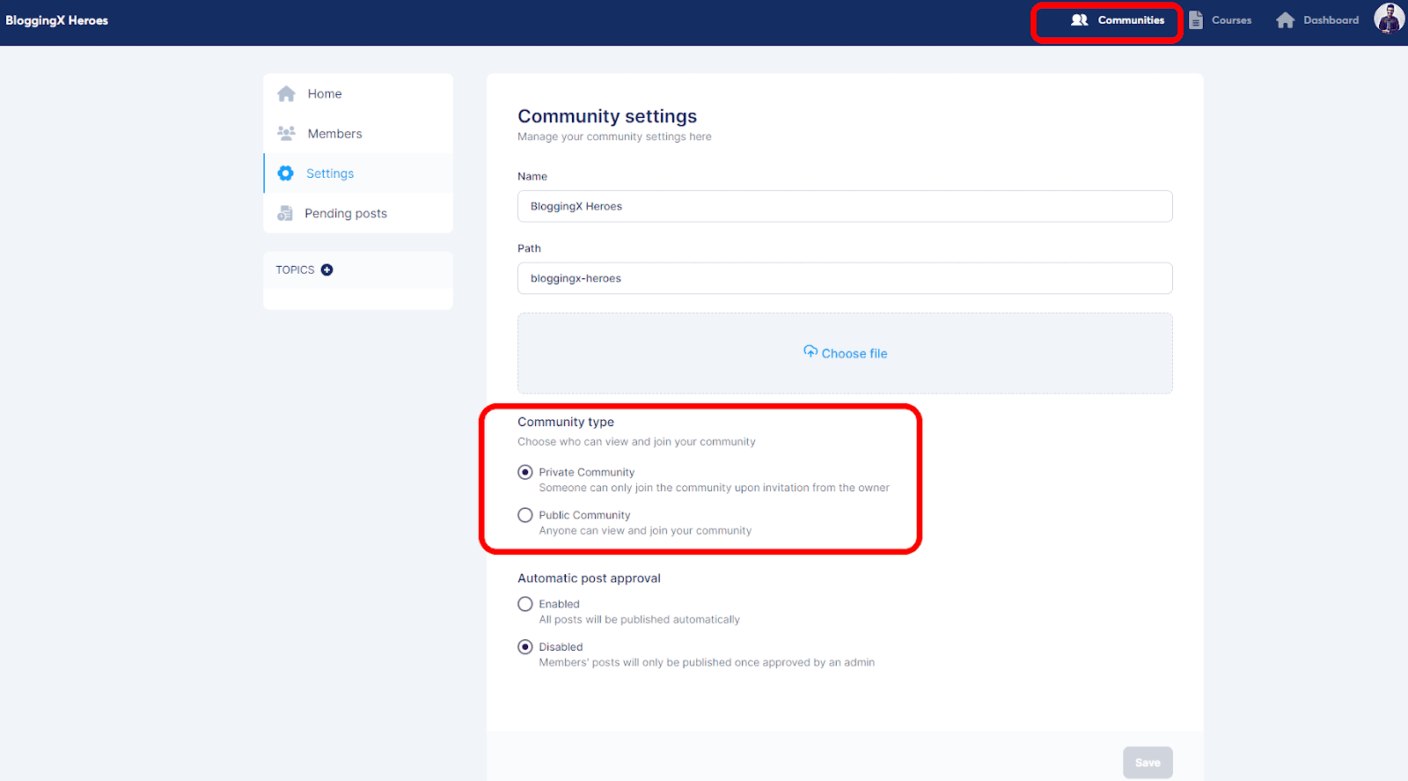Screen dimensions: 1408x781
Task: Select the Public Community radio button
Action: [x=525, y=515]
